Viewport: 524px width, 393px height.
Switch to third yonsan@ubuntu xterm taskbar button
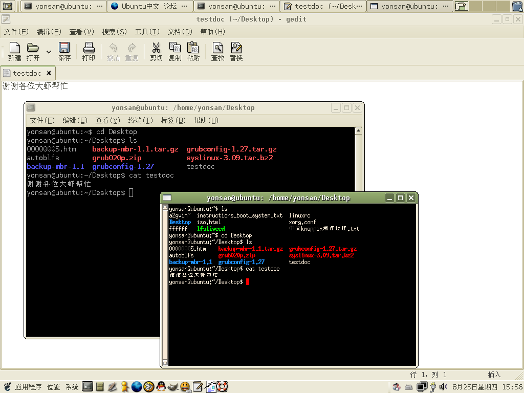click(410, 6)
